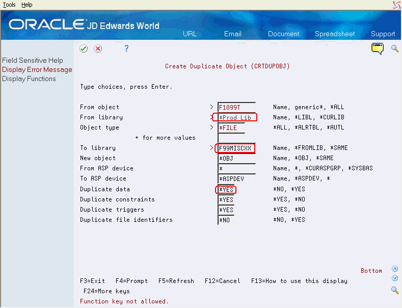Click the Duplicate file identifiers *NO field
Image resolution: width=402 pixels, height=308 pixels.
coord(226,220)
